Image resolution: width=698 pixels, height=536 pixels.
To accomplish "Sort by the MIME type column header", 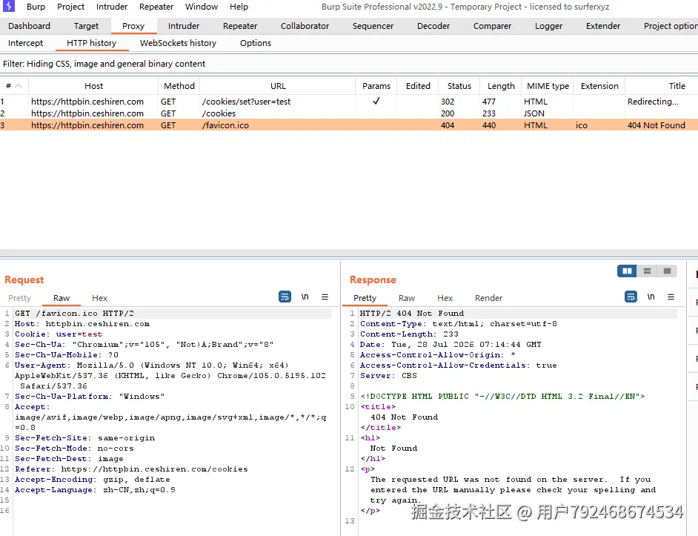I will click(x=548, y=85).
